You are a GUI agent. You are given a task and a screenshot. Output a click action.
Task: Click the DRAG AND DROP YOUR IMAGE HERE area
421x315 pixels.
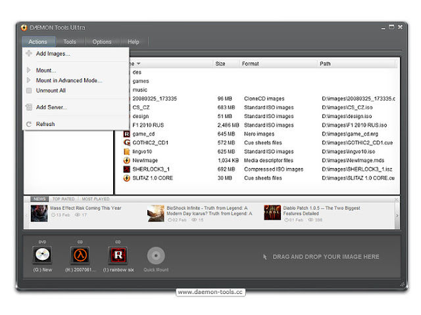(326, 257)
